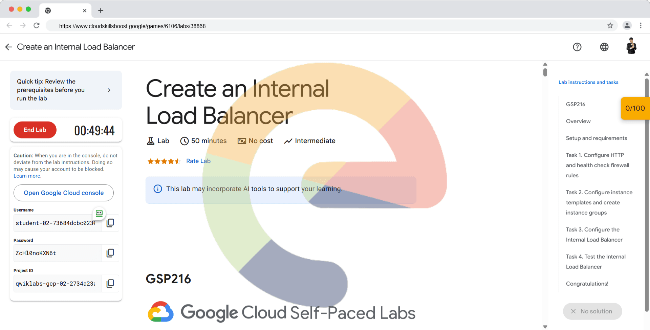The width and height of the screenshot is (650, 330).
Task: Copy the Password to clipboard
Action: (x=110, y=253)
